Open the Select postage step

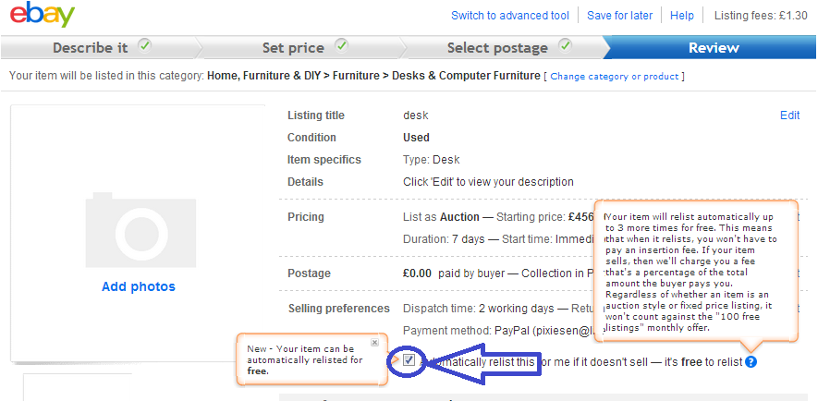[497, 48]
